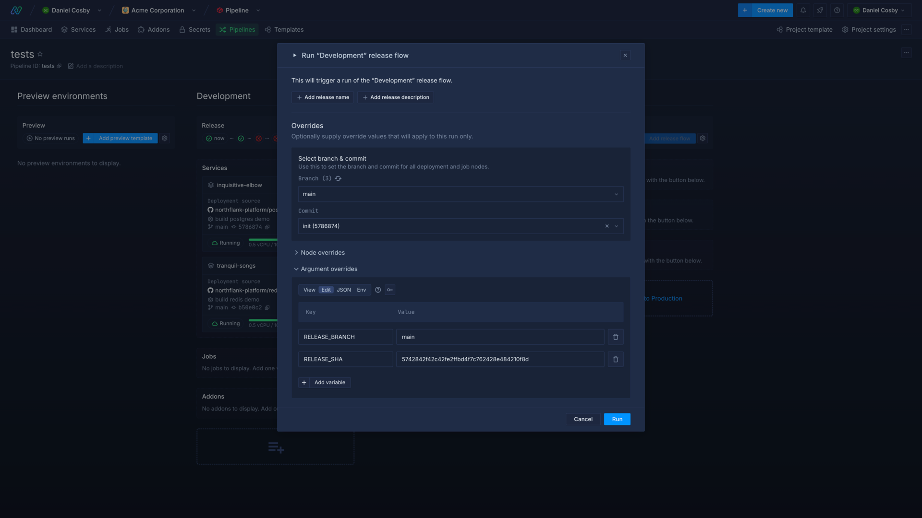The image size is (922, 518).
Task: Clear the selected commit init (5786874)
Action: coord(607,226)
